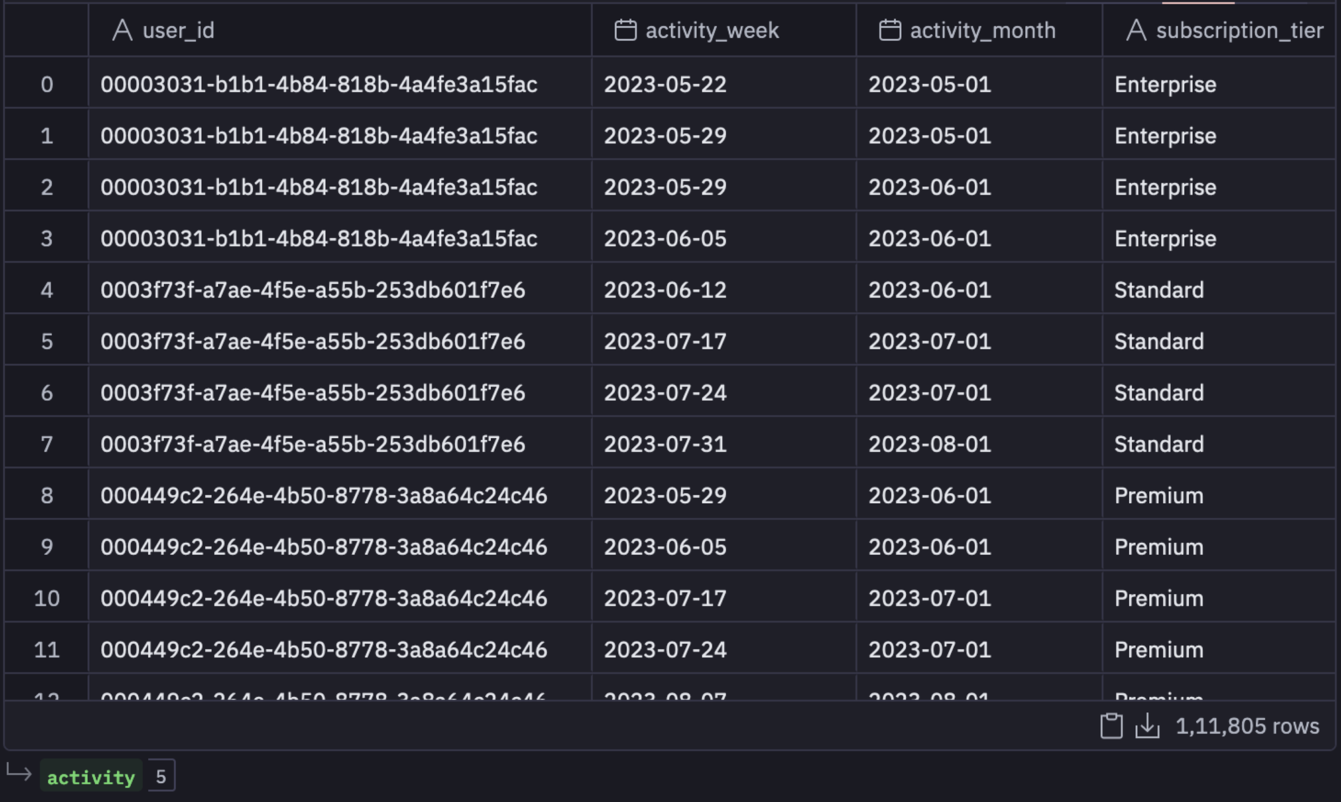This screenshot has height=802, width=1341.
Task: Select the activity_month column header
Action: tap(980, 30)
